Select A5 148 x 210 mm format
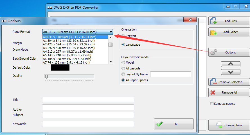250x135 pixels. point(75,55)
